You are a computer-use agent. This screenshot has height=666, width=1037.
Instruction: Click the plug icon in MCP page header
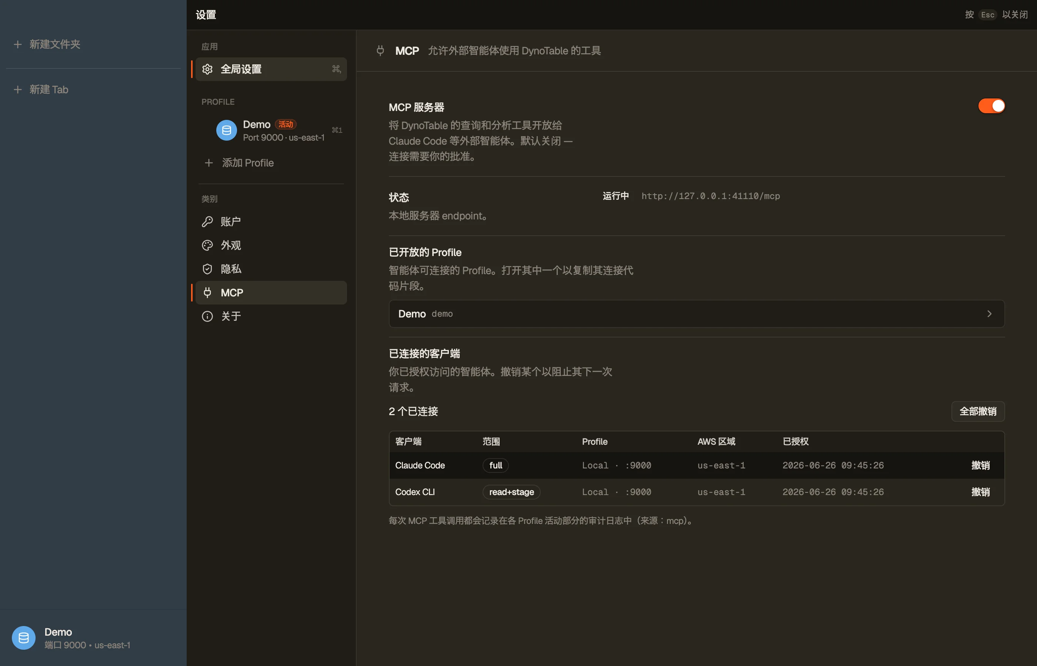(380, 51)
